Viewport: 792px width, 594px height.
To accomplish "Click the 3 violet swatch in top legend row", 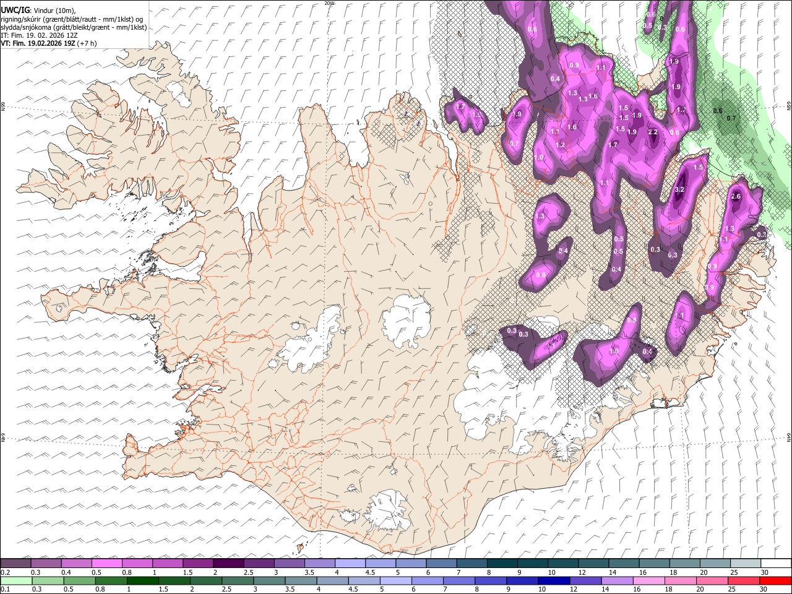I will click(x=289, y=563).
